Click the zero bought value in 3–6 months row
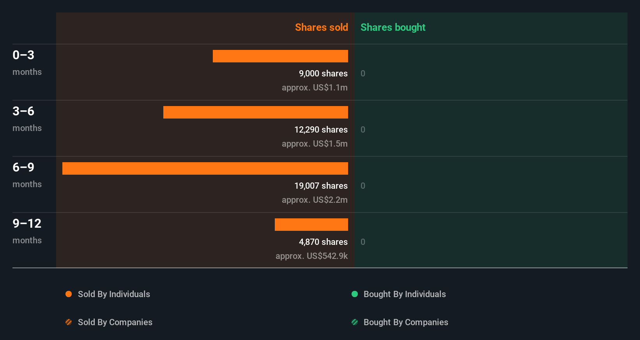 coord(363,130)
